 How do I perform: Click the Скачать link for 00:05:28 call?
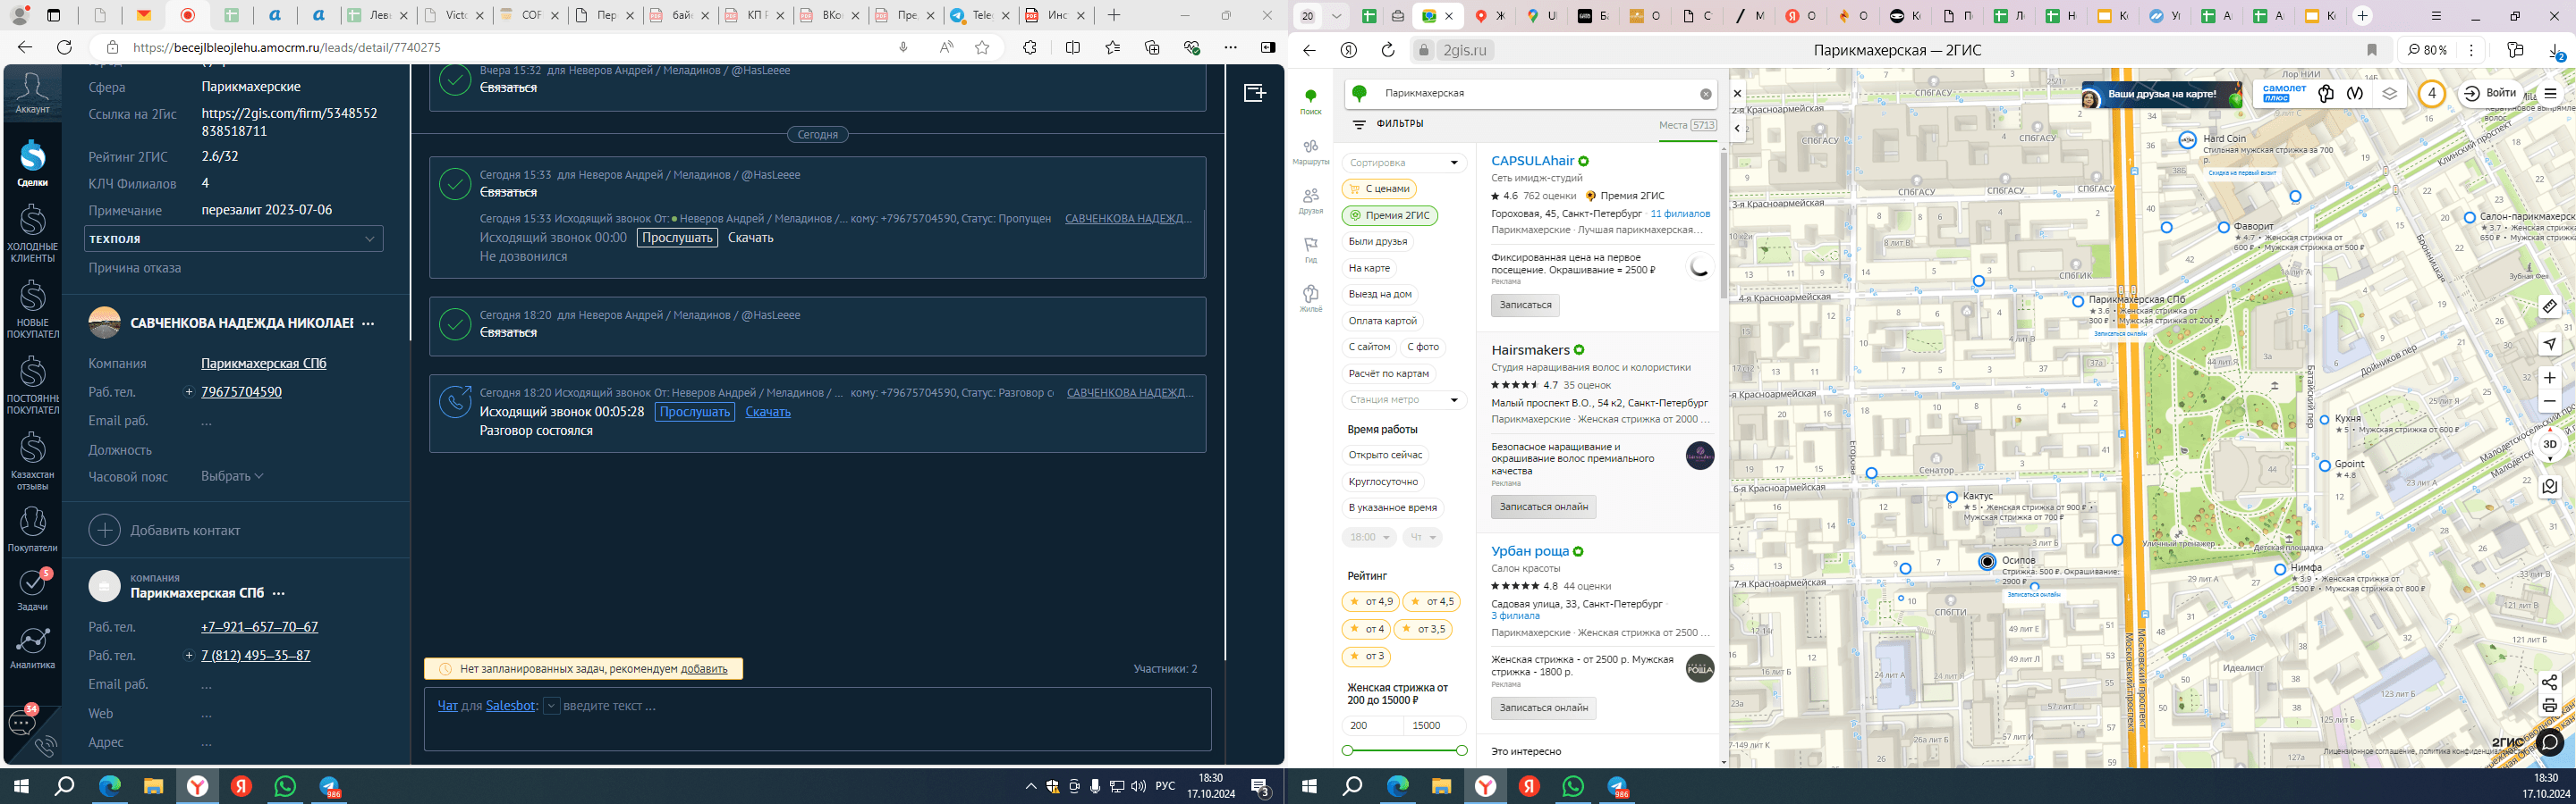(767, 413)
